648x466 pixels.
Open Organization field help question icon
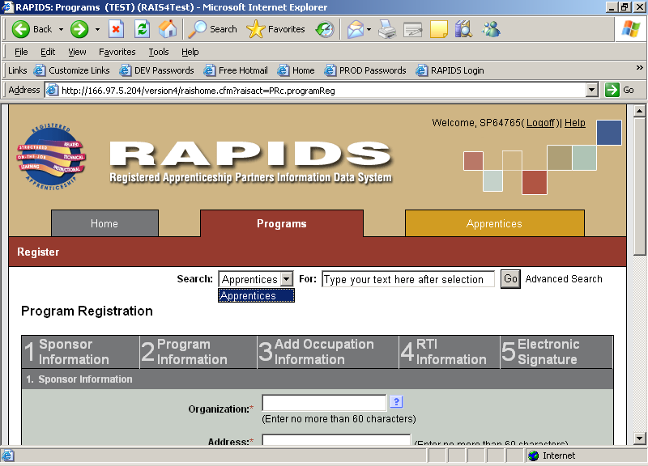(396, 401)
